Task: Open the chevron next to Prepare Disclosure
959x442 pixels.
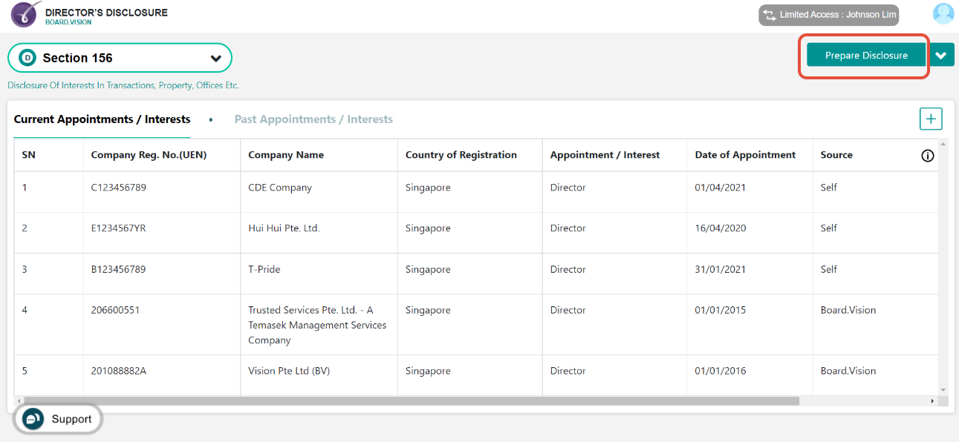Action: point(941,54)
